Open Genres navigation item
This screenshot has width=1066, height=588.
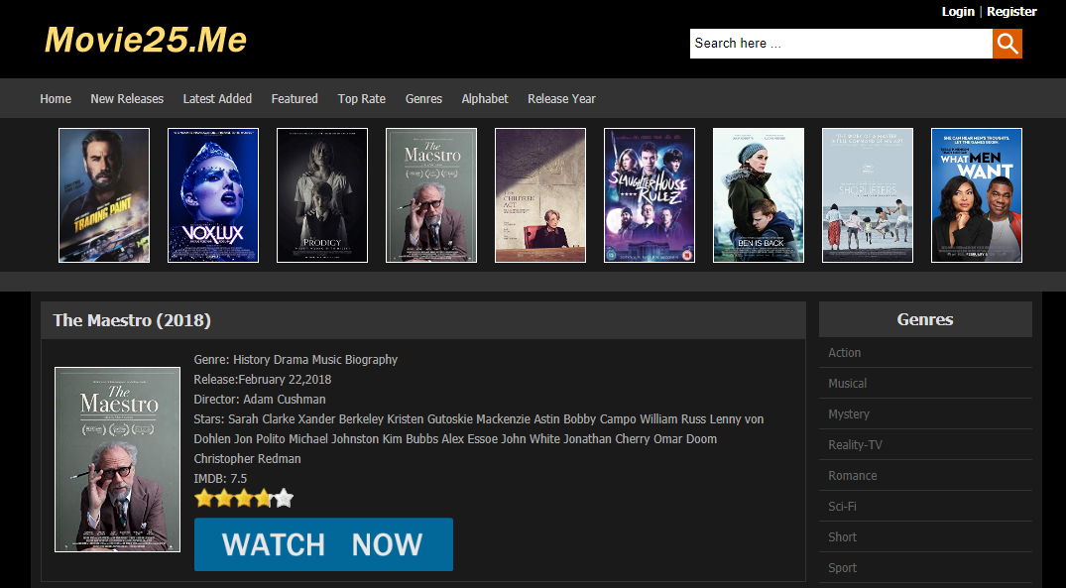(x=423, y=98)
